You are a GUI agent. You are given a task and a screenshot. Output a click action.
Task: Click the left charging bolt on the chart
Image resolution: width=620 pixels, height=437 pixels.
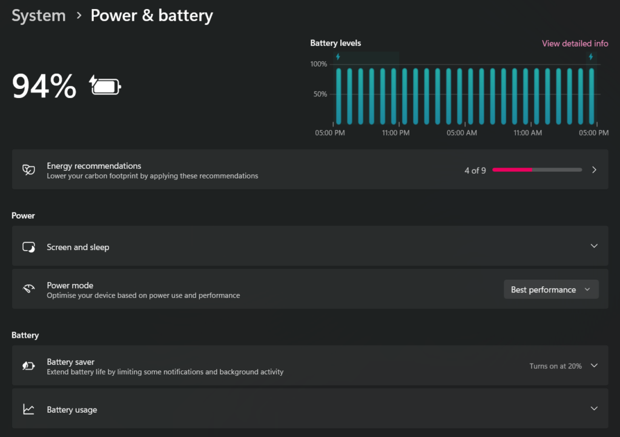[x=338, y=57]
